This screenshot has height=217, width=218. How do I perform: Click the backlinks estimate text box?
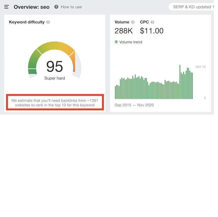pos(55,102)
